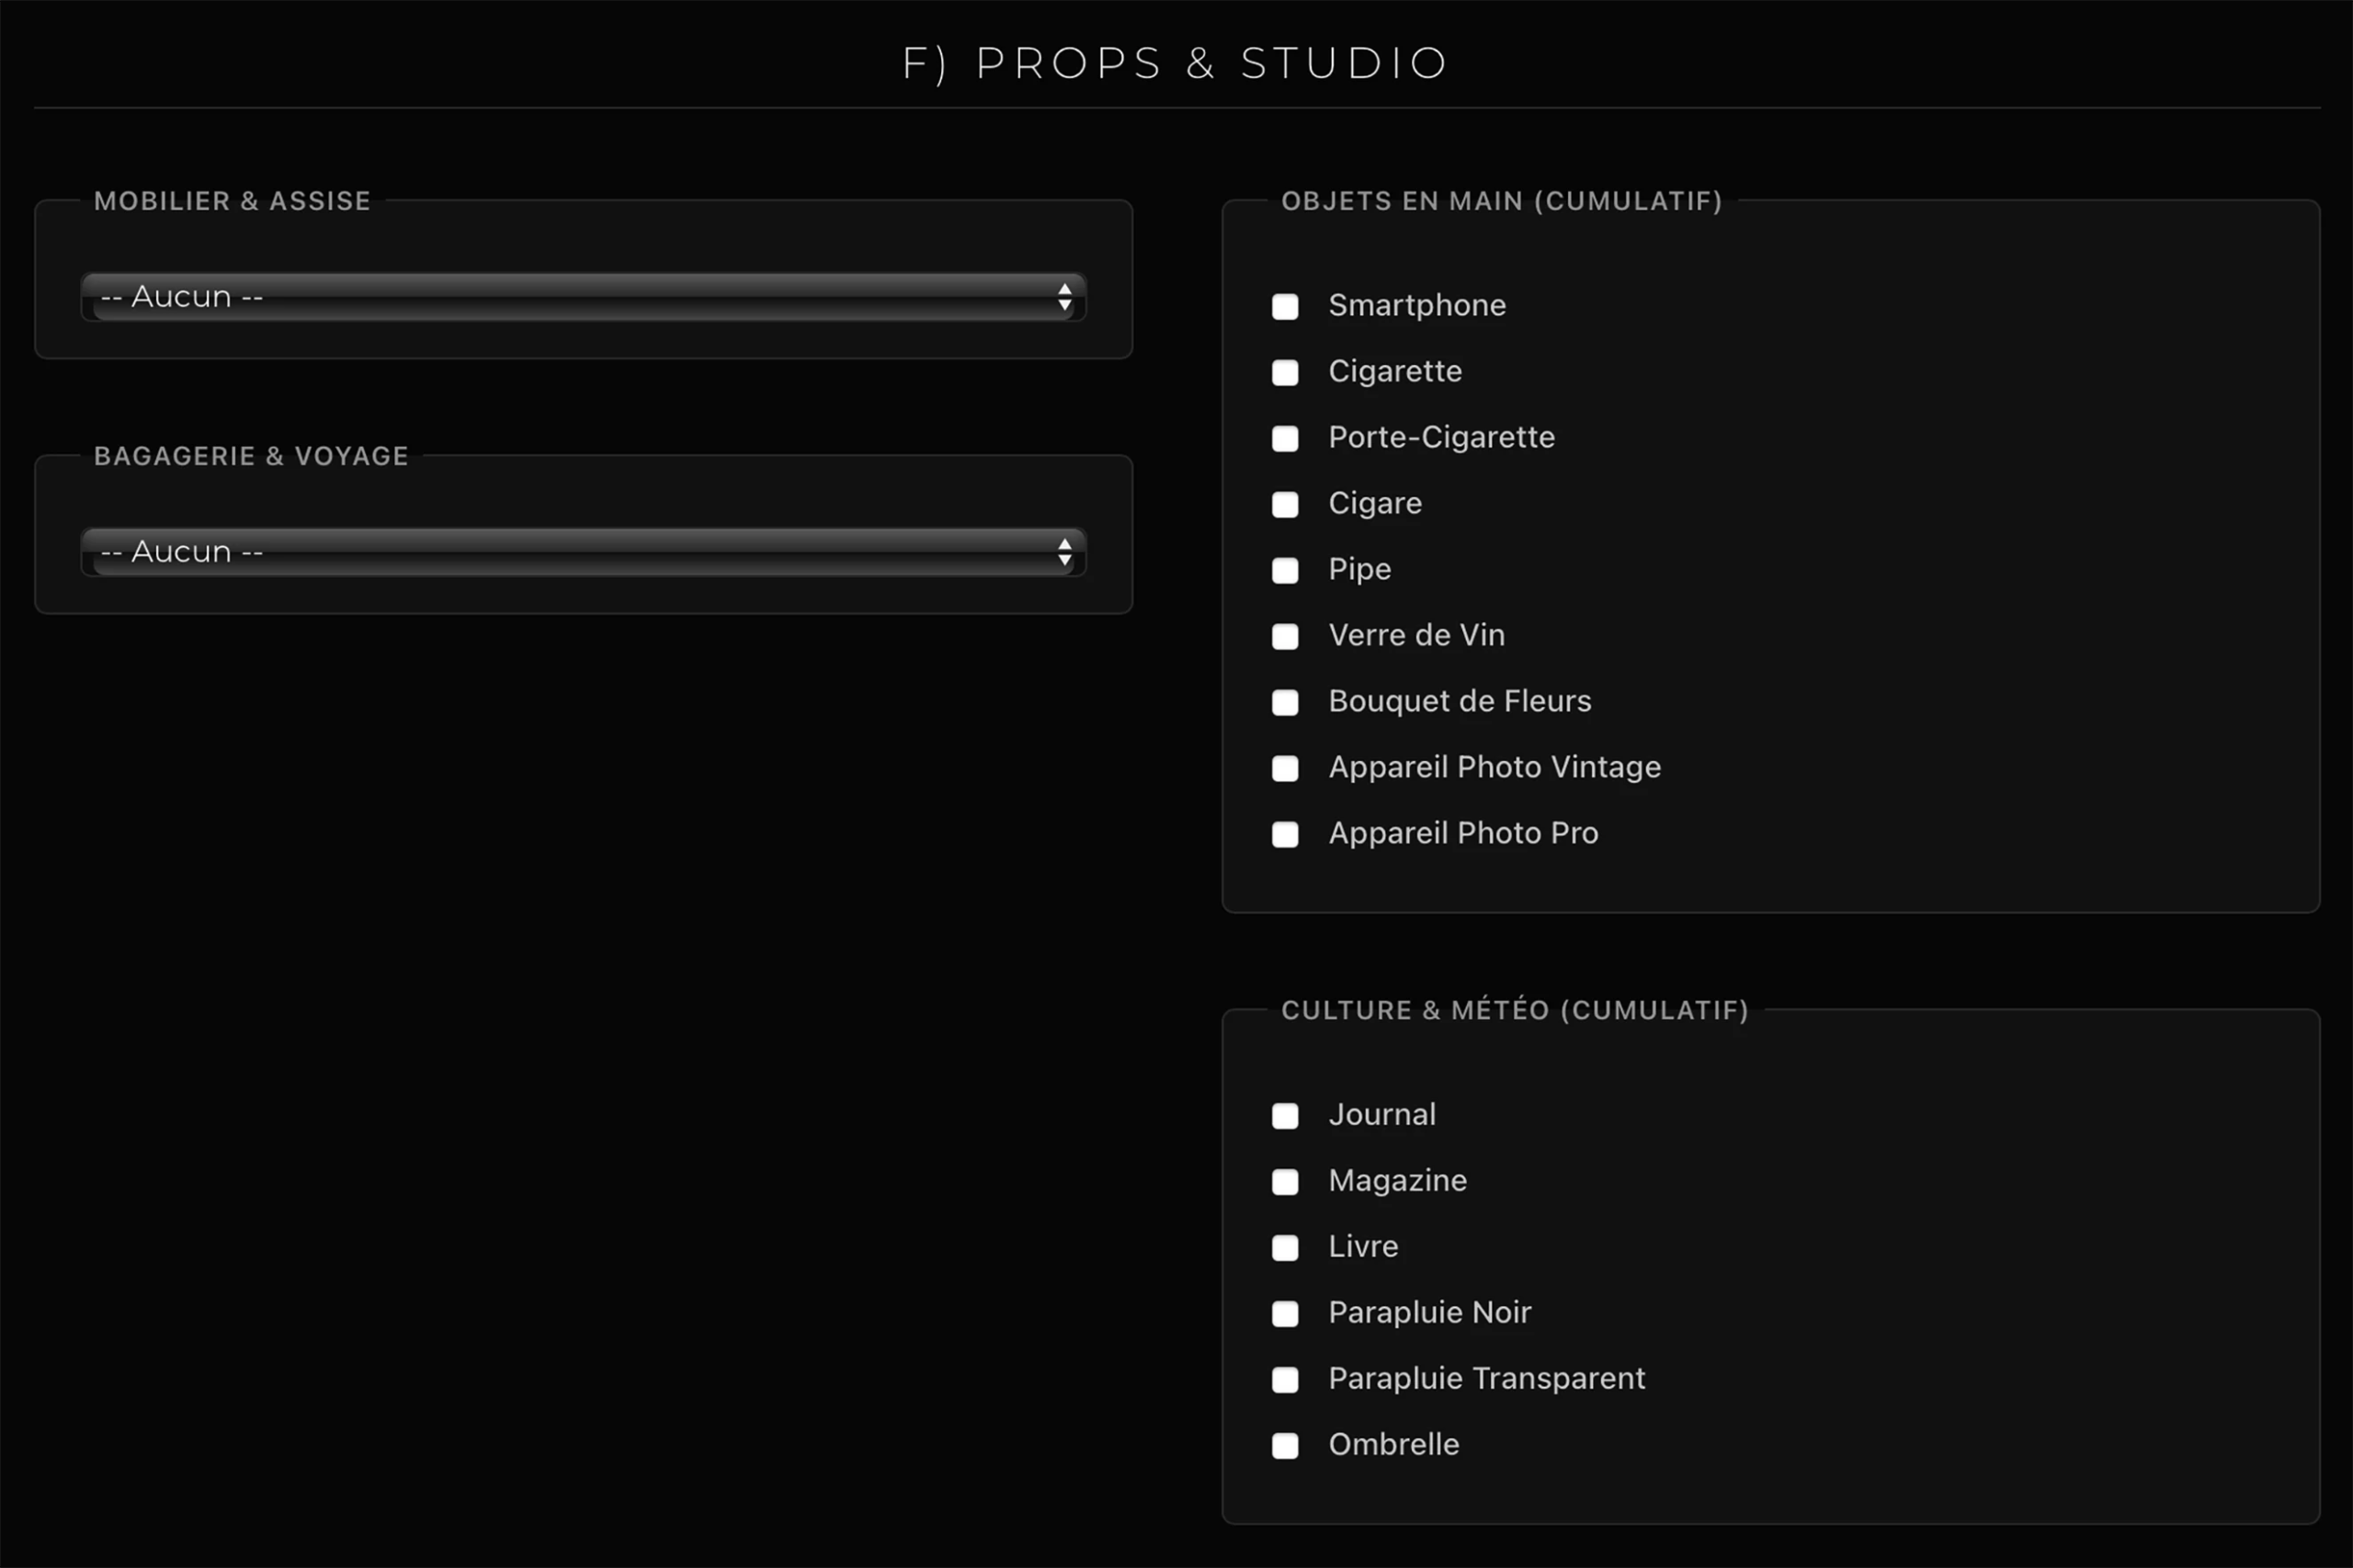Check the Smartphone checkbox
This screenshot has width=2353, height=1568.
coord(1284,307)
